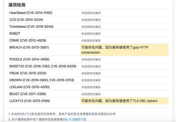
Task: Select the LOGJAM (CVE-2015-4000) entry
Action: pyautogui.click(x=30, y=87)
